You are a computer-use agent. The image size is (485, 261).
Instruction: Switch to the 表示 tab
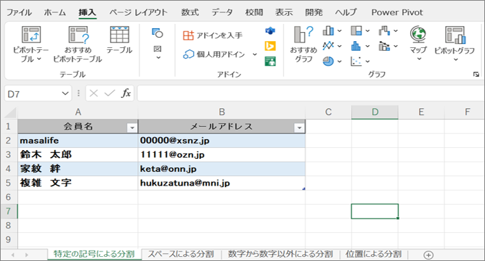(x=284, y=12)
